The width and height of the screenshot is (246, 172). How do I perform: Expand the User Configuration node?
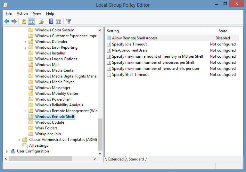point(7,152)
